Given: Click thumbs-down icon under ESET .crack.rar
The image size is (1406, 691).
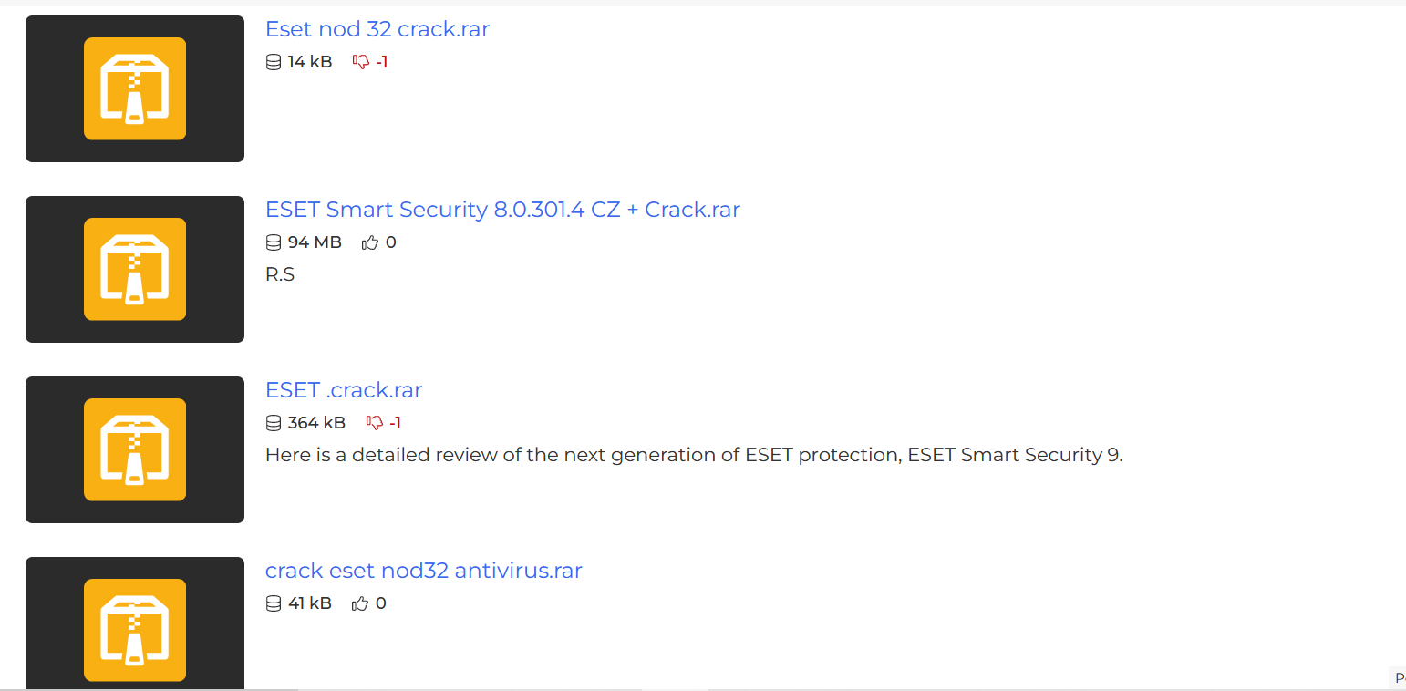Looking at the screenshot, I should (374, 423).
